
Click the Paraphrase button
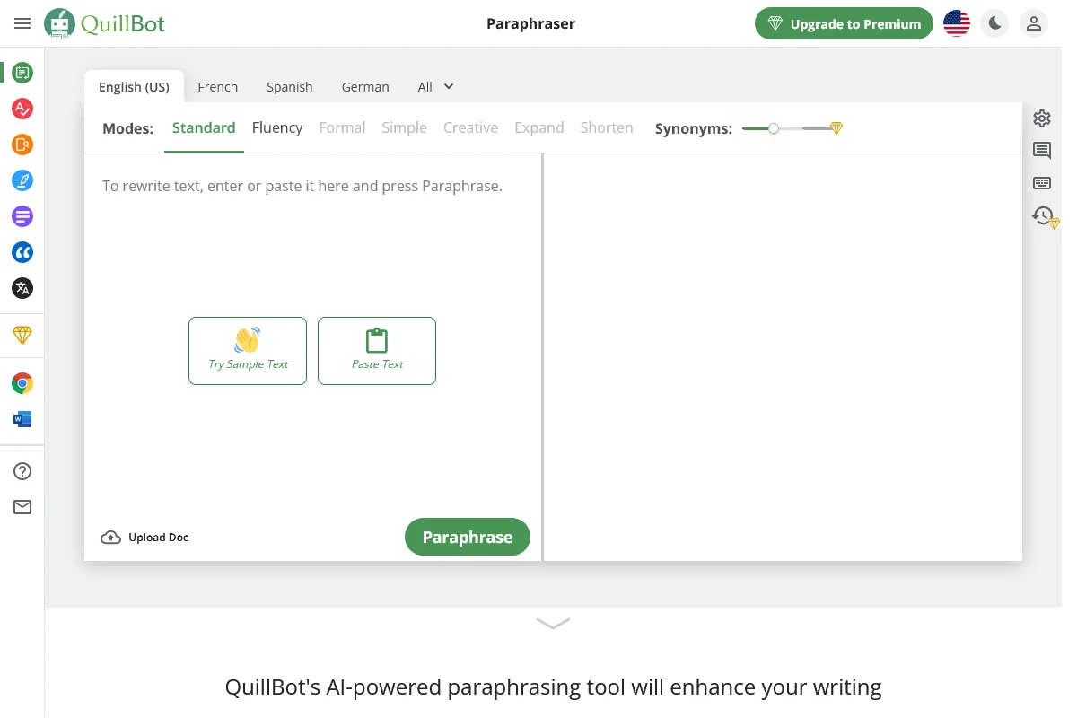coord(468,537)
